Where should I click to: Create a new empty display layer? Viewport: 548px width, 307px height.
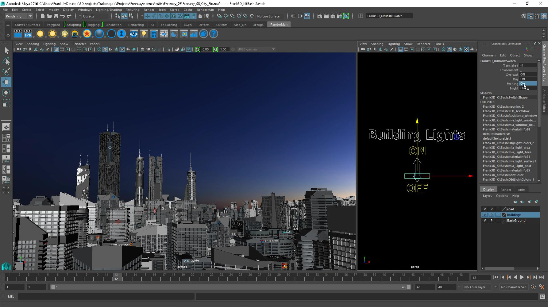pyautogui.click(x=529, y=202)
